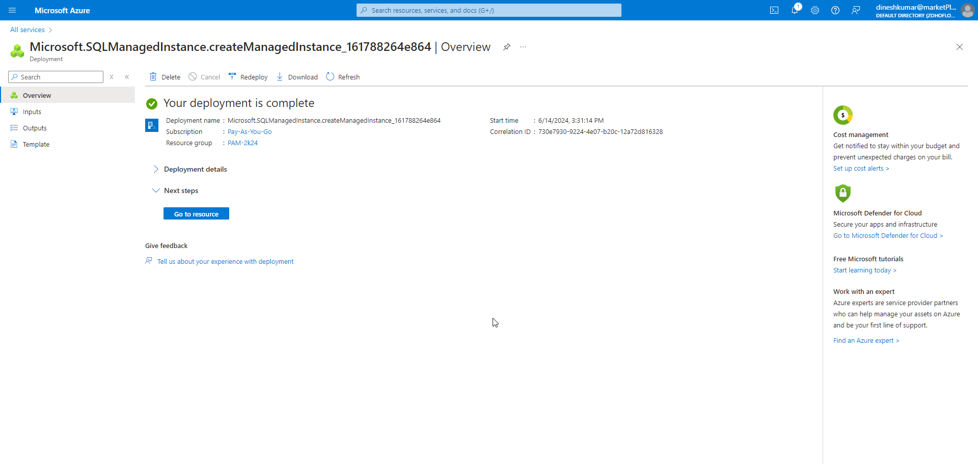
Task: Pin the deployment overview to dashboard
Action: (507, 47)
